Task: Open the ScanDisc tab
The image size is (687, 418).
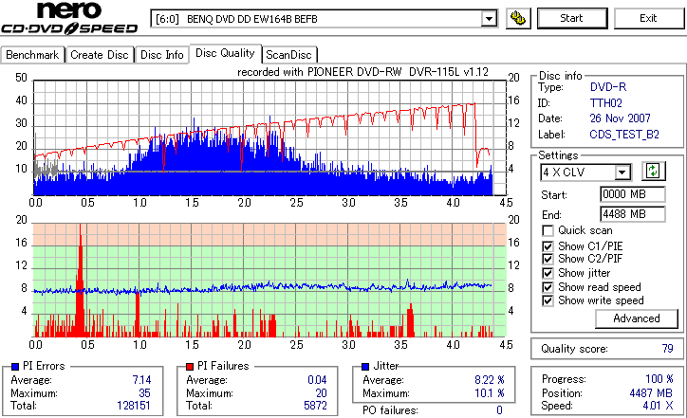Action: (288, 55)
